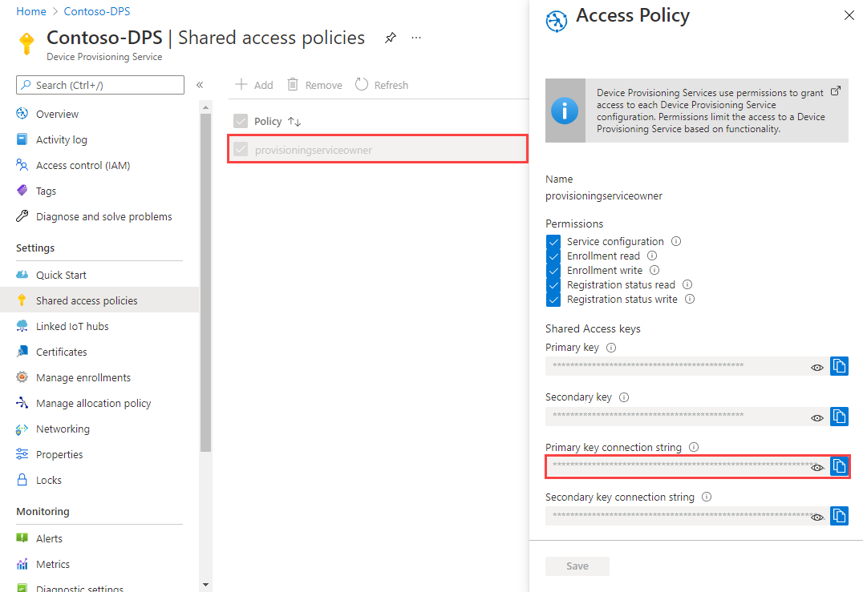The width and height of the screenshot is (863, 592).
Task: Open external link in info banner
Action: [x=836, y=91]
